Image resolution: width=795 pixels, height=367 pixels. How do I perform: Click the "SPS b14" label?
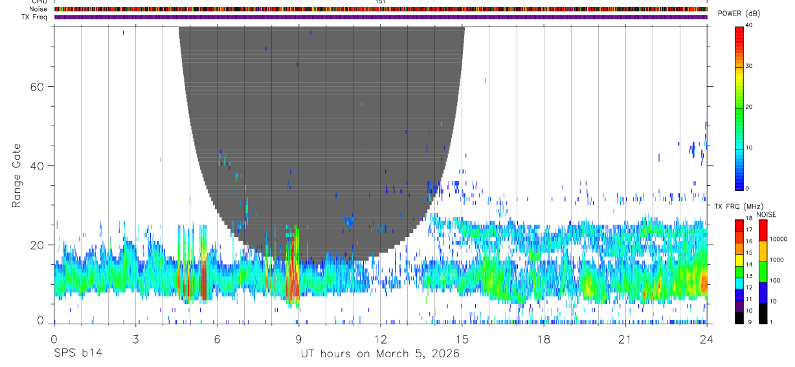78,353
